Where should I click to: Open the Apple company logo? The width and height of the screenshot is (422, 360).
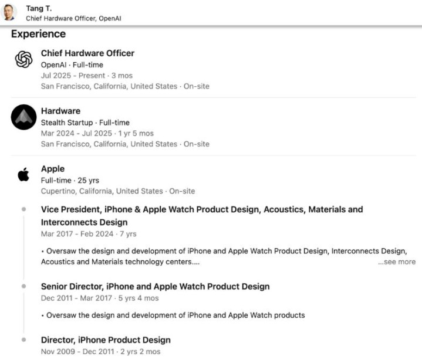pyautogui.click(x=23, y=174)
